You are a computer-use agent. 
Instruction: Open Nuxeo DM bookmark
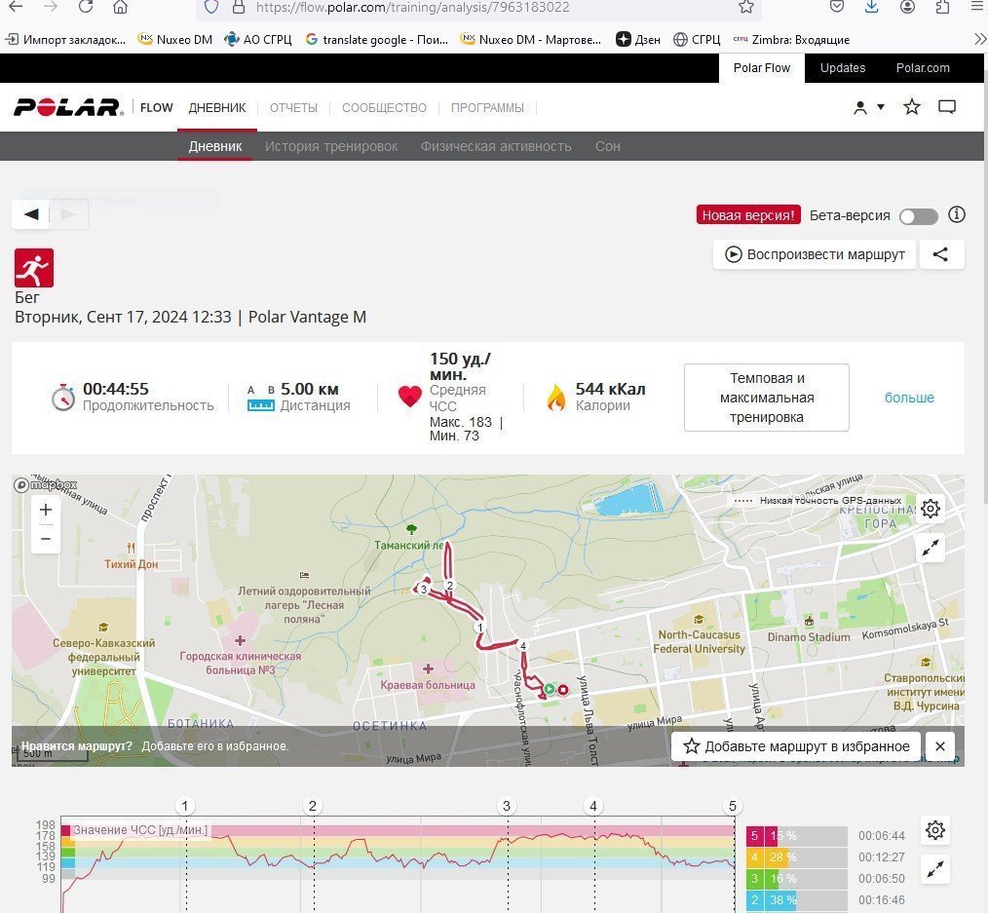(175, 39)
